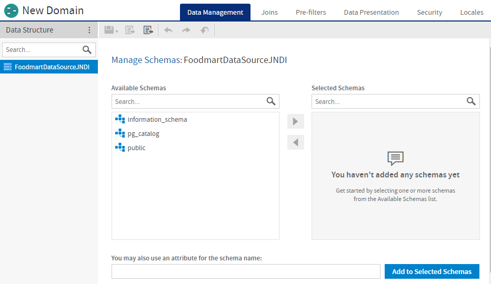Click the Save toolbar icon
The height and width of the screenshot is (284, 491).
[x=109, y=30]
